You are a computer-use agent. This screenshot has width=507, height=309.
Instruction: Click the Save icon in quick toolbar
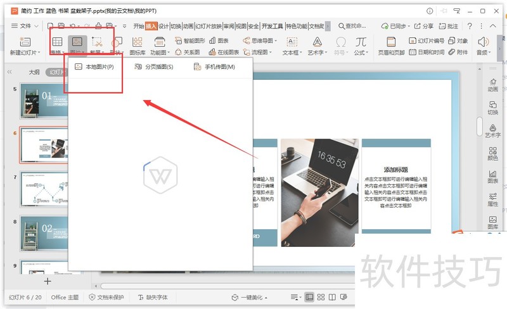pos(61,25)
